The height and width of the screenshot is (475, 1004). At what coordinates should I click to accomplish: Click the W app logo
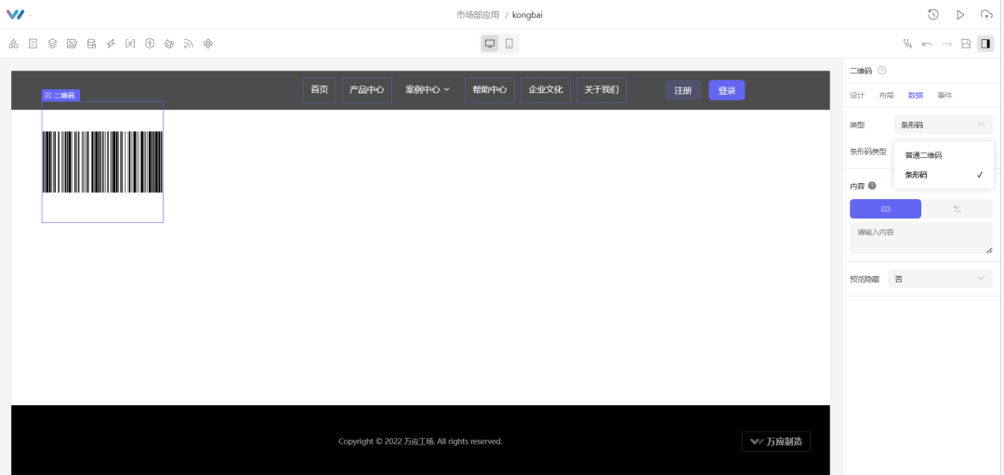(16, 14)
